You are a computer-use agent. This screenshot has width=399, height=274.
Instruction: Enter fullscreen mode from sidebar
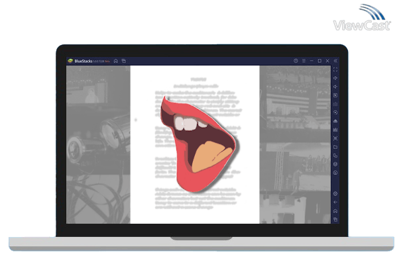335,69
